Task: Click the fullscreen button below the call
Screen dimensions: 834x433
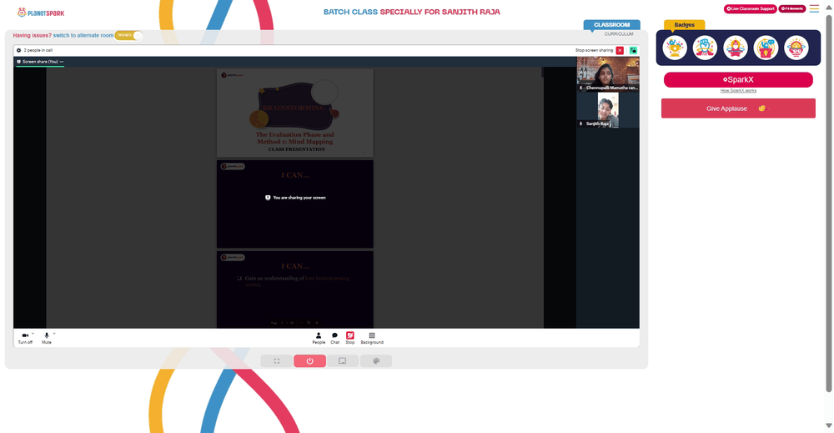Action: (x=277, y=361)
